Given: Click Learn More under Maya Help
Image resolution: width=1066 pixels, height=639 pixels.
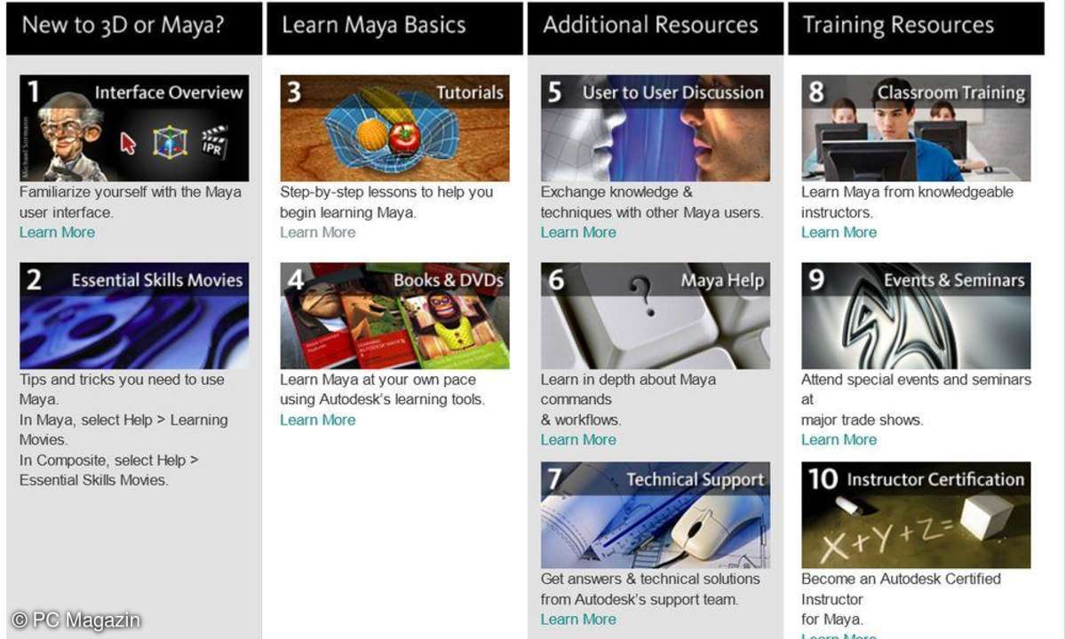Looking at the screenshot, I should [x=578, y=440].
